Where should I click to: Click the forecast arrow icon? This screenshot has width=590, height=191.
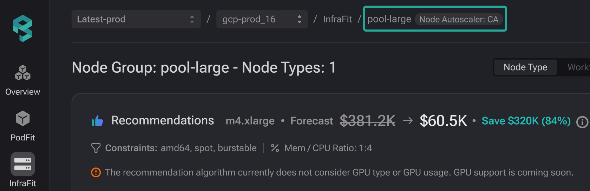click(408, 121)
